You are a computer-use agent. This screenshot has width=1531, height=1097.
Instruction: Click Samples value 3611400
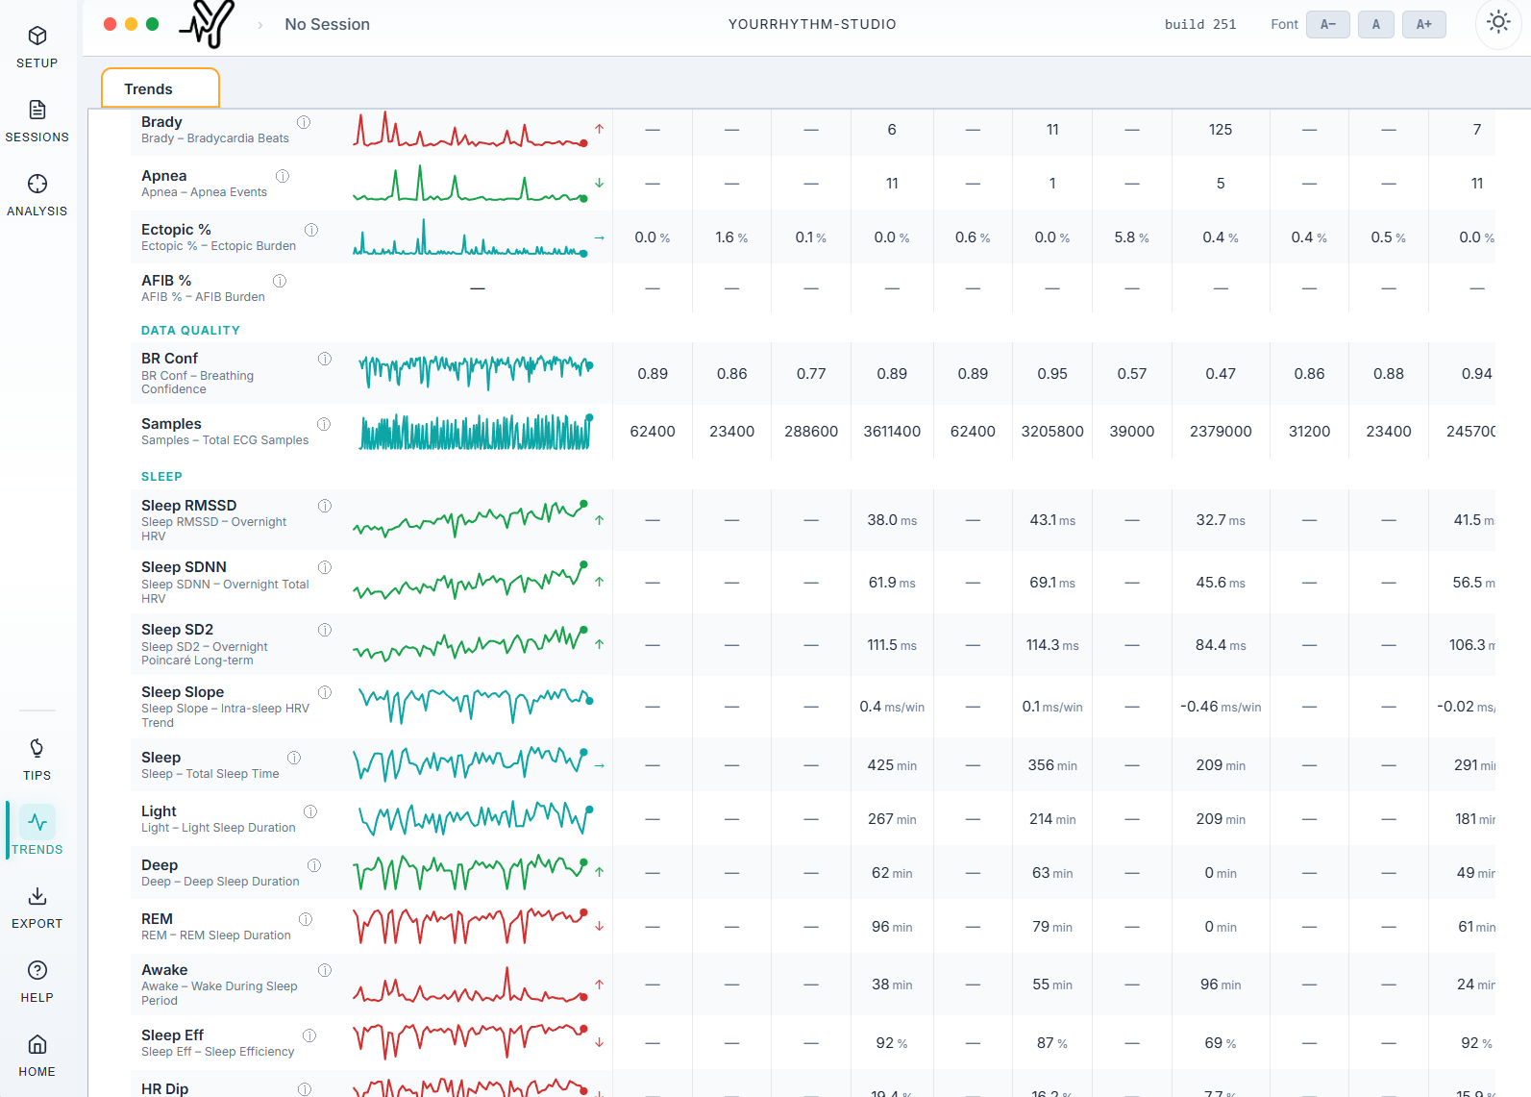(892, 432)
